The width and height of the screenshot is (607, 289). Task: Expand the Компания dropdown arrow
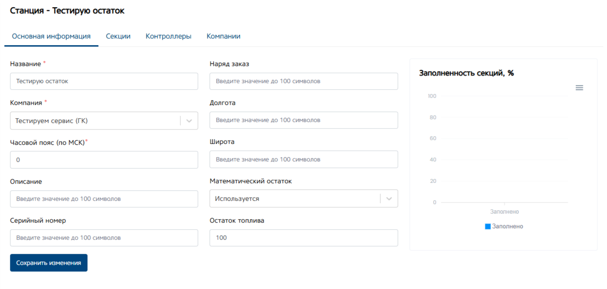coord(189,121)
